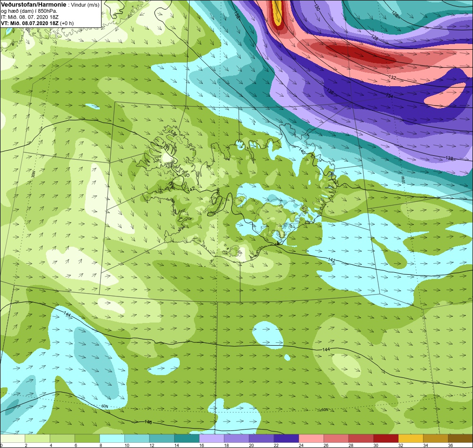Click the 10–12 m/s aqua legend swatch
Screen dimensions: 473x448
click(x=137, y=438)
